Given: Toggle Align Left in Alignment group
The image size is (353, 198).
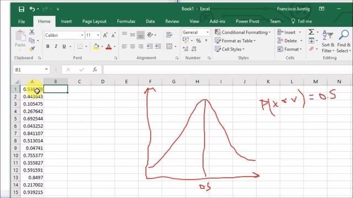Looking at the screenshot, I should coord(124,46).
